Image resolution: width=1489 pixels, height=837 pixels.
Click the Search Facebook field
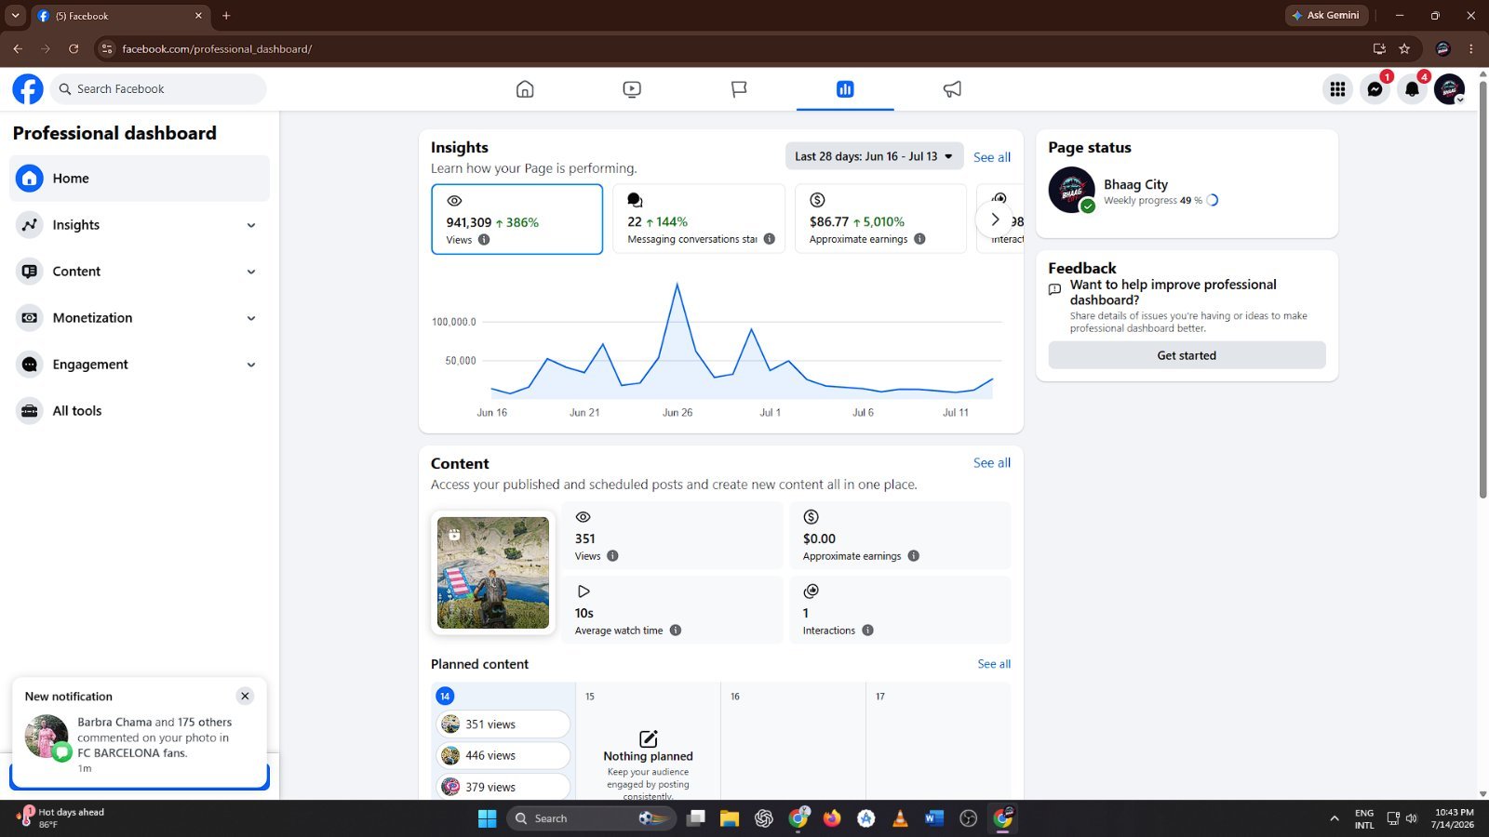(158, 89)
